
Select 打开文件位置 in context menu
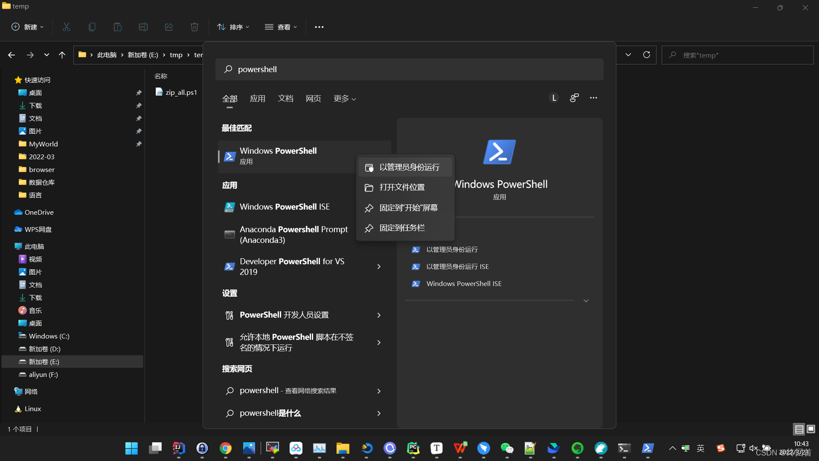[x=405, y=187]
